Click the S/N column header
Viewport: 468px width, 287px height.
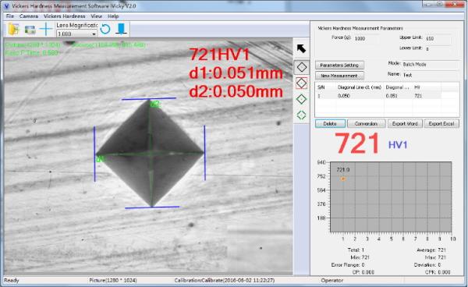pos(321,87)
